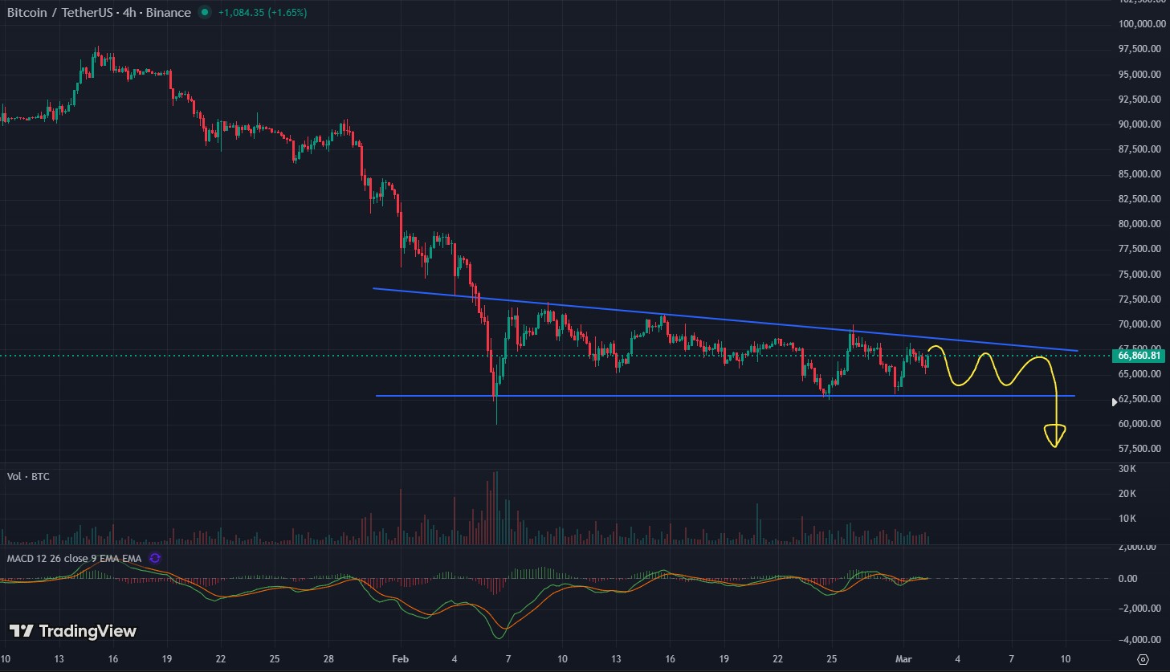Screen dimensions: 1170x672
Task: Open the MACD 12 26 indicator legend
Action: tap(74, 558)
